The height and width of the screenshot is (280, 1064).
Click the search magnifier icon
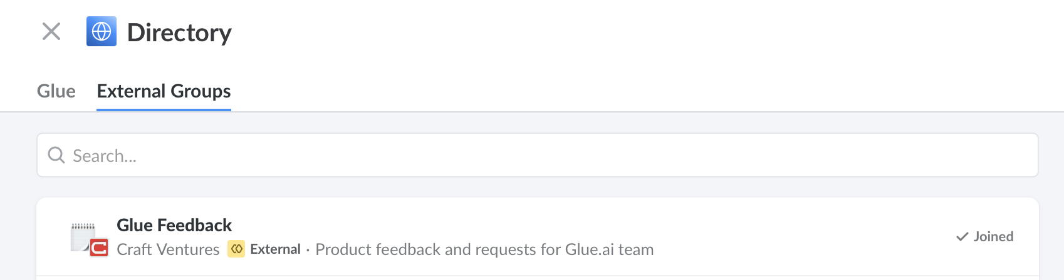[x=56, y=155]
